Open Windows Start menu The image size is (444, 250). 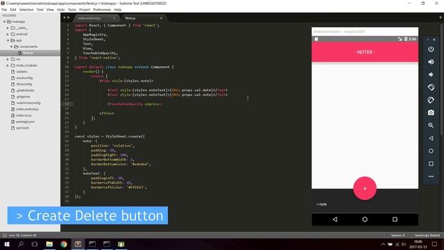pos(7,244)
